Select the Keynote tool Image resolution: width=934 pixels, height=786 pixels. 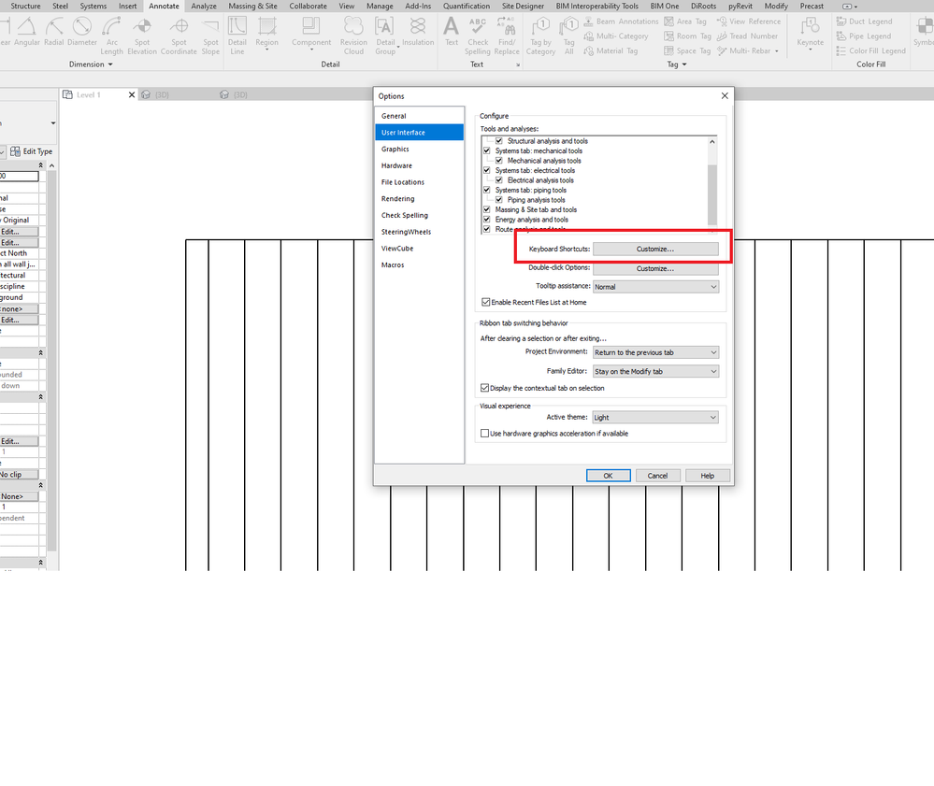click(809, 36)
